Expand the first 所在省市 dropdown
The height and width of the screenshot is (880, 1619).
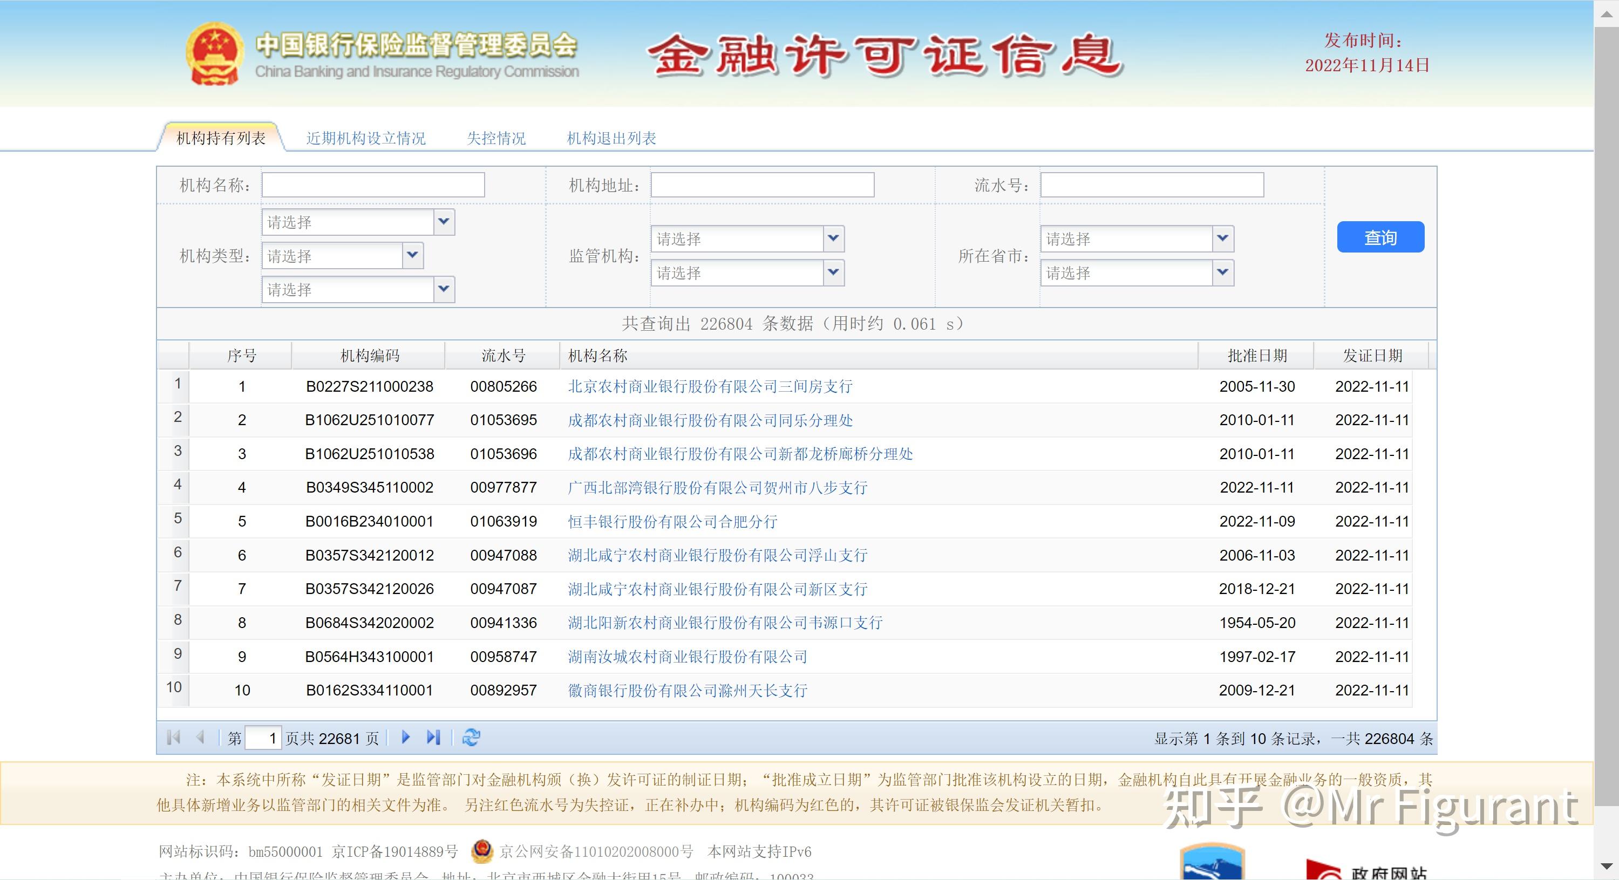point(1222,239)
